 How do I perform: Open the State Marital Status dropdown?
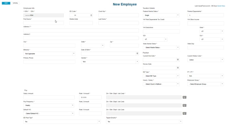click(x=161, y=48)
